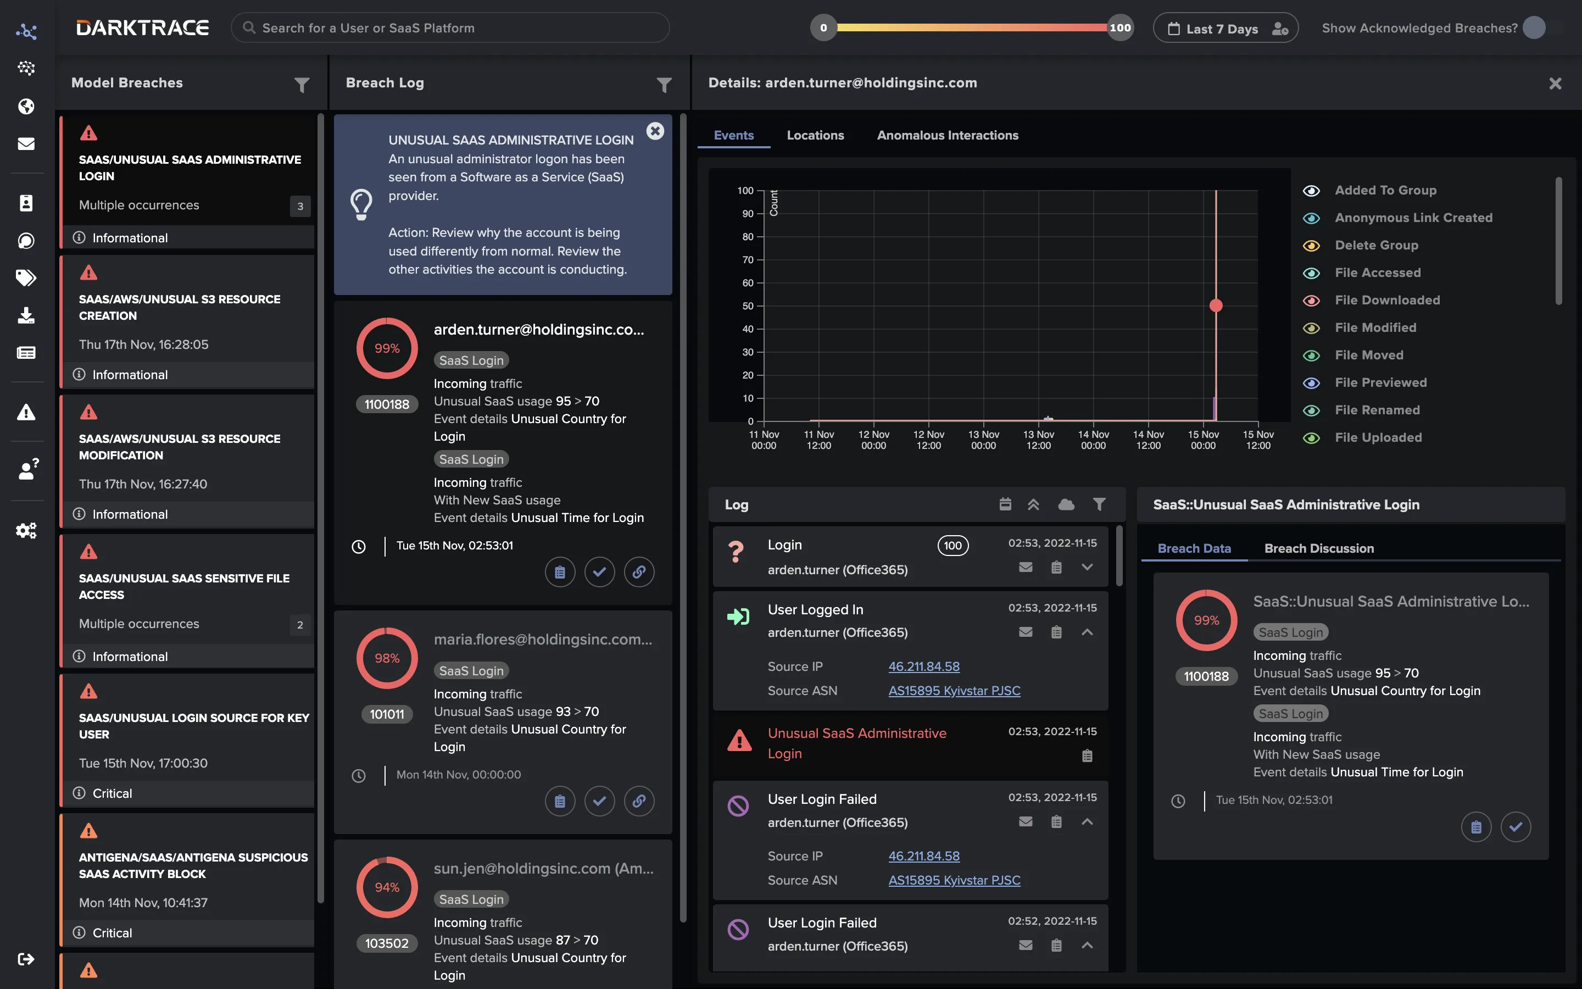Image resolution: width=1582 pixels, height=989 pixels.
Task: Toggle visibility of File Accessed events
Action: [x=1313, y=273]
